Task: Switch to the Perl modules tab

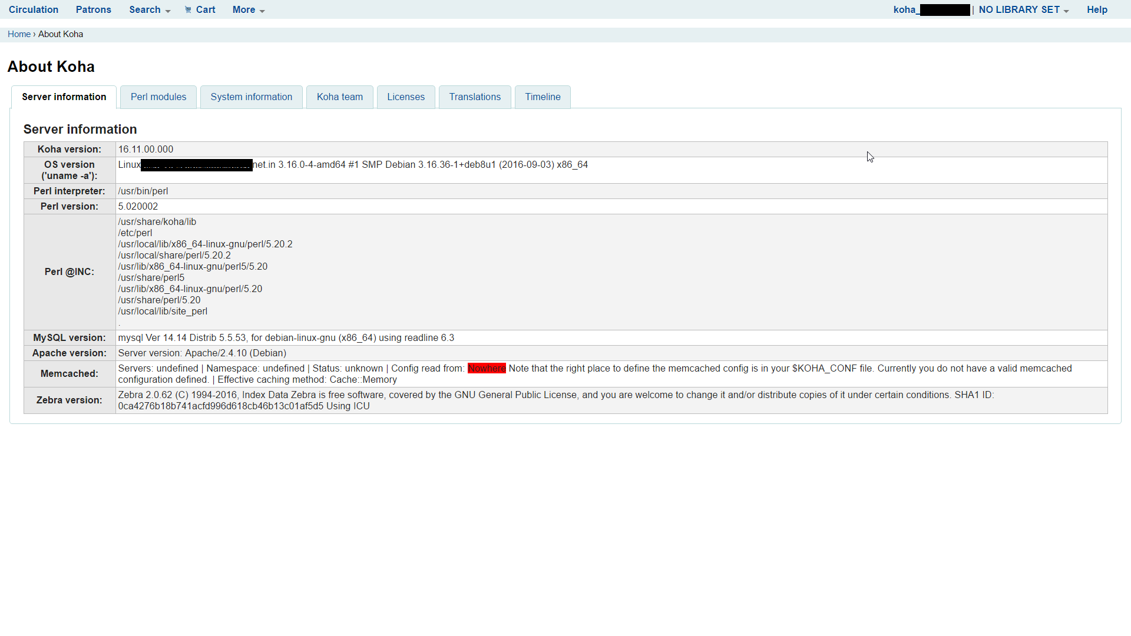Action: pos(158,97)
